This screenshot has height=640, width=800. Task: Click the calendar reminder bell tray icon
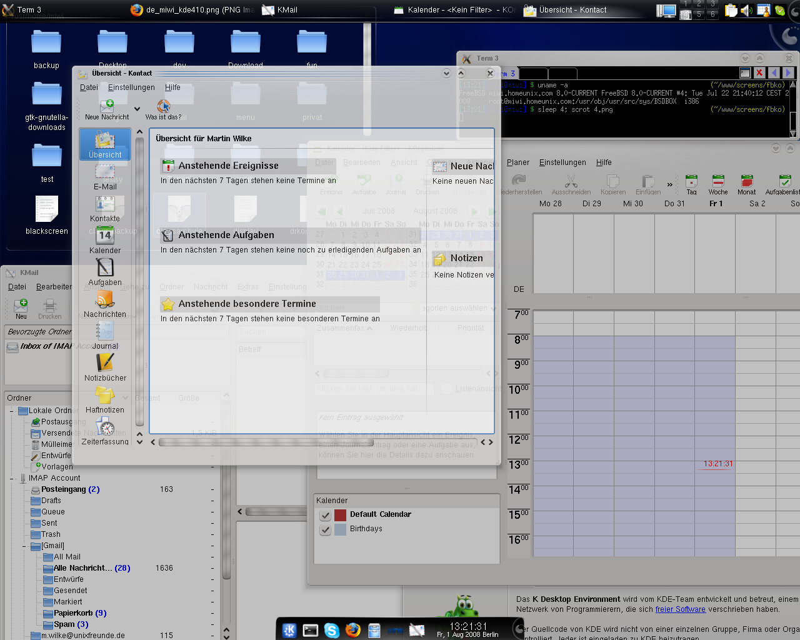pos(763,10)
